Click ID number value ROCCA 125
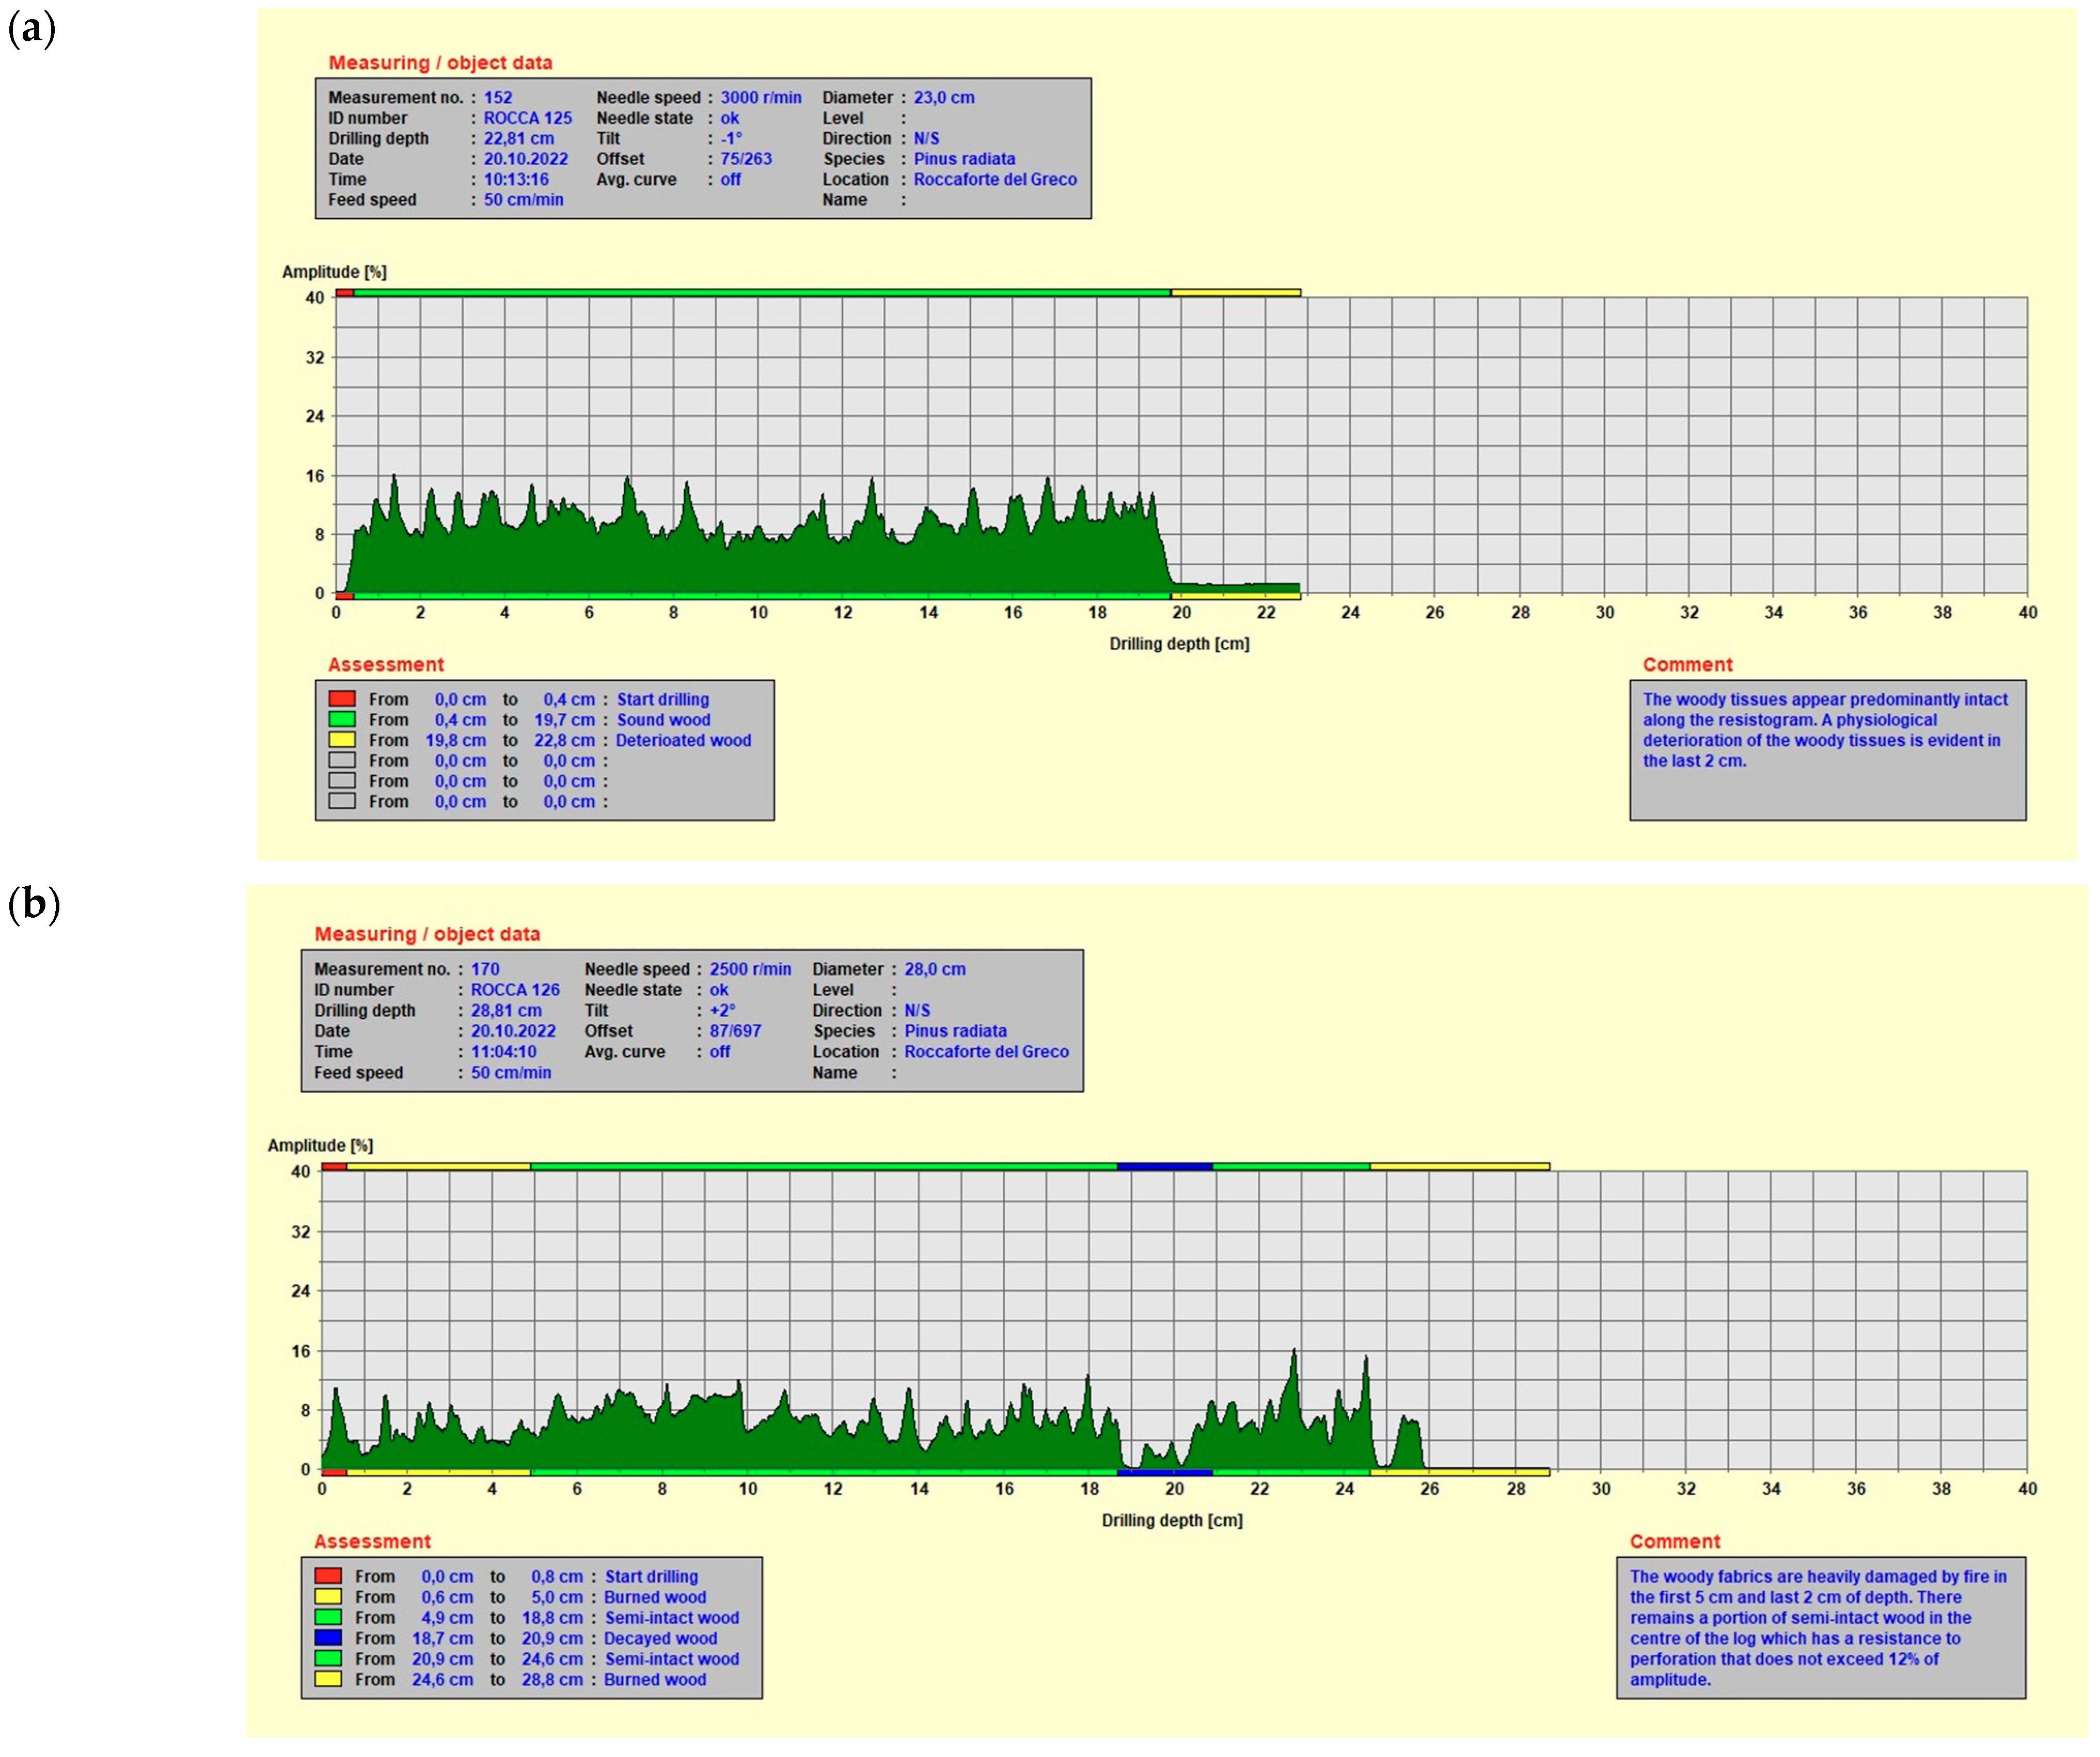This screenshot has height=1757, width=2100. [x=527, y=118]
